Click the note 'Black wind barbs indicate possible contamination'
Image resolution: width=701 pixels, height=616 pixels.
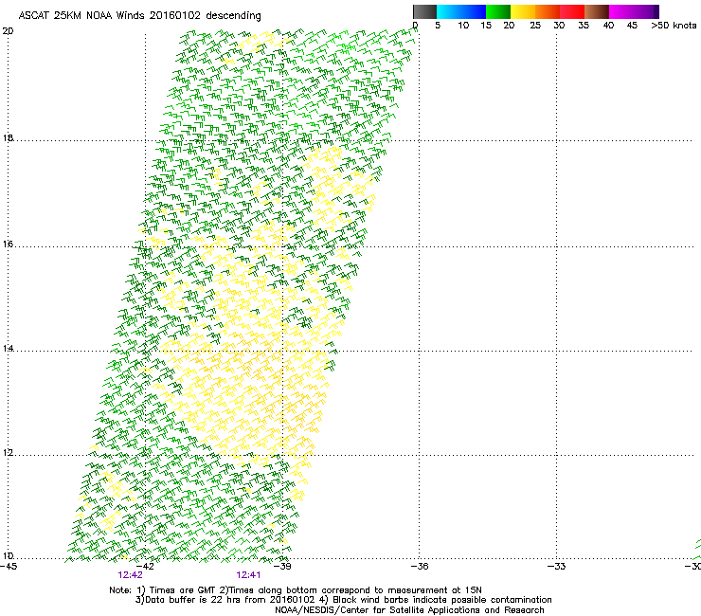(442, 600)
